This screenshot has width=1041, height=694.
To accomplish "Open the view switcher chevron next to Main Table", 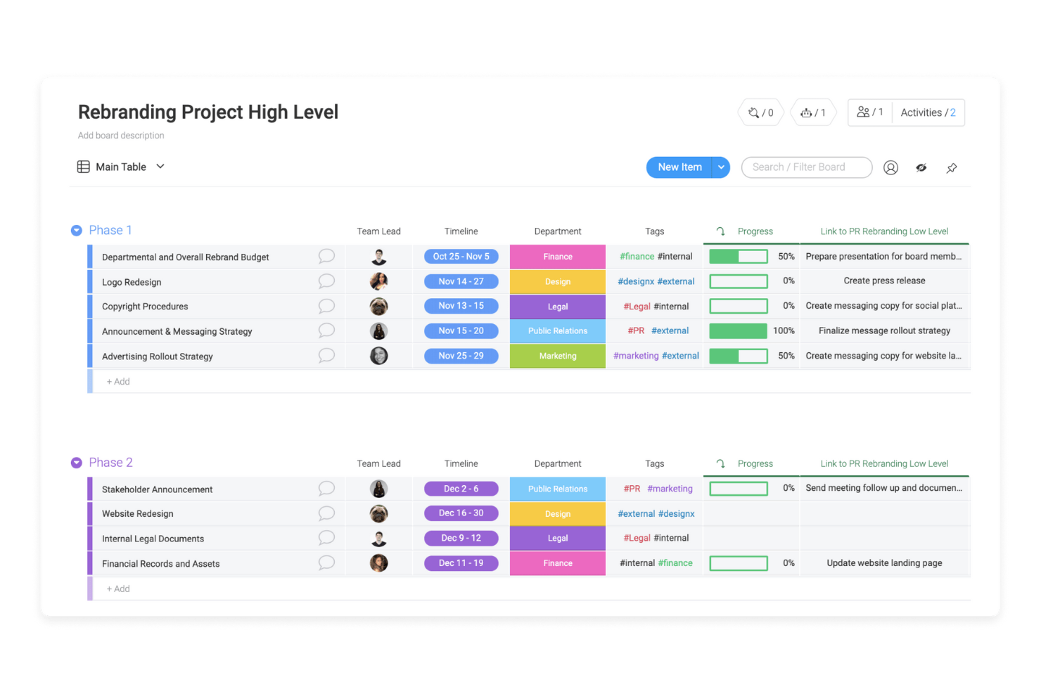I will [160, 167].
